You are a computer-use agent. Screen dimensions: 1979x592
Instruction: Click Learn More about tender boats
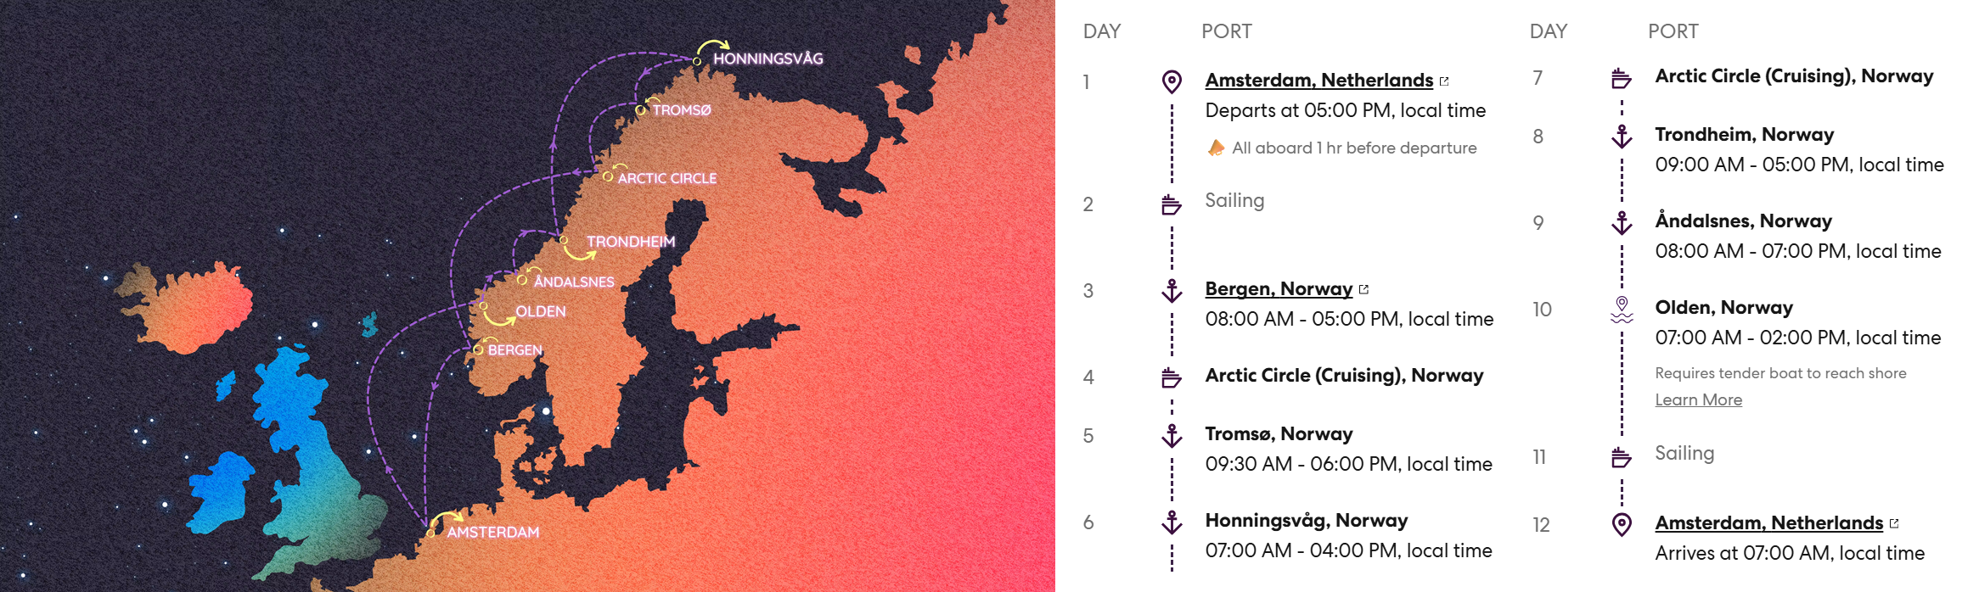[1698, 399]
